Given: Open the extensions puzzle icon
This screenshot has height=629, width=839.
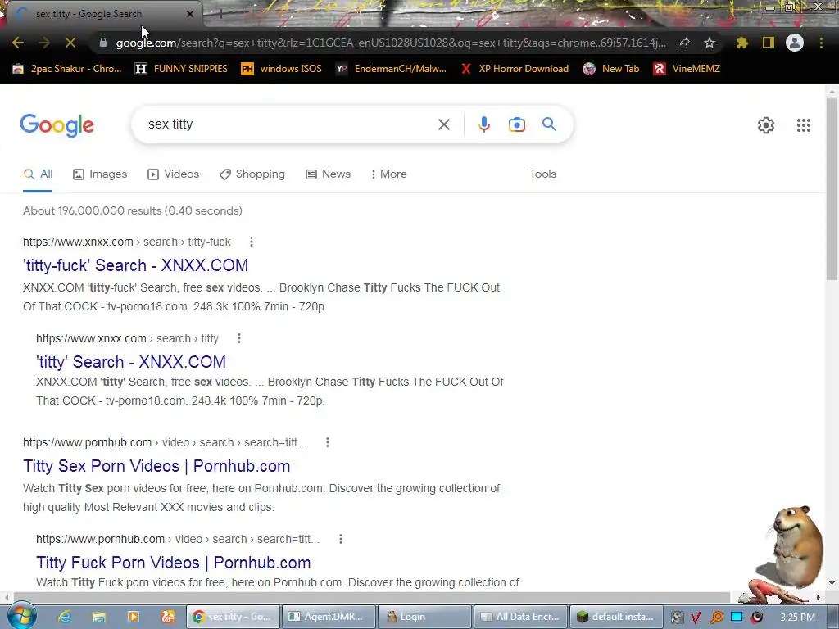Looking at the screenshot, I should pos(742,43).
